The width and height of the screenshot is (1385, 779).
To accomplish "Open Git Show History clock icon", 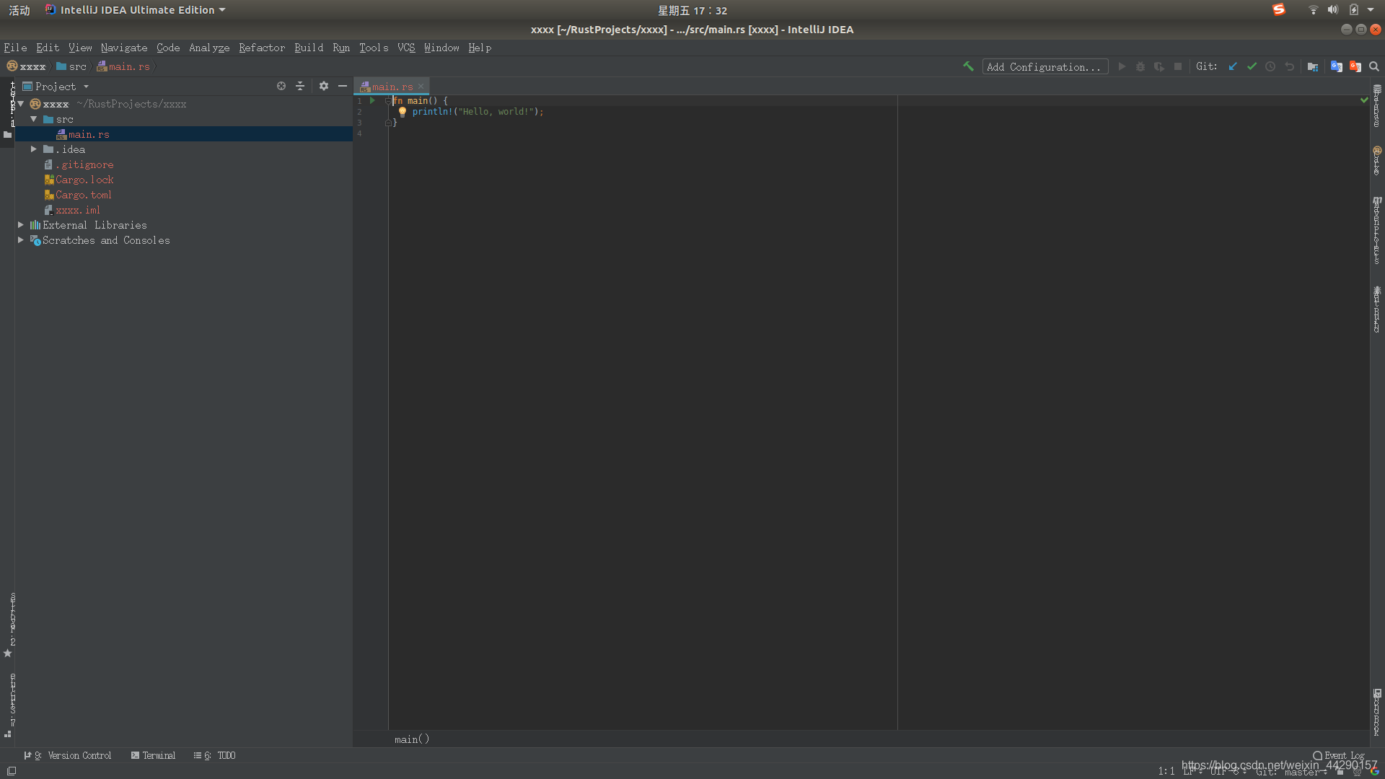I will coord(1270,66).
